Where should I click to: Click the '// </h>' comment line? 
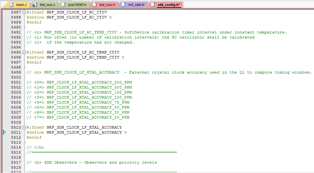[x=35, y=147]
